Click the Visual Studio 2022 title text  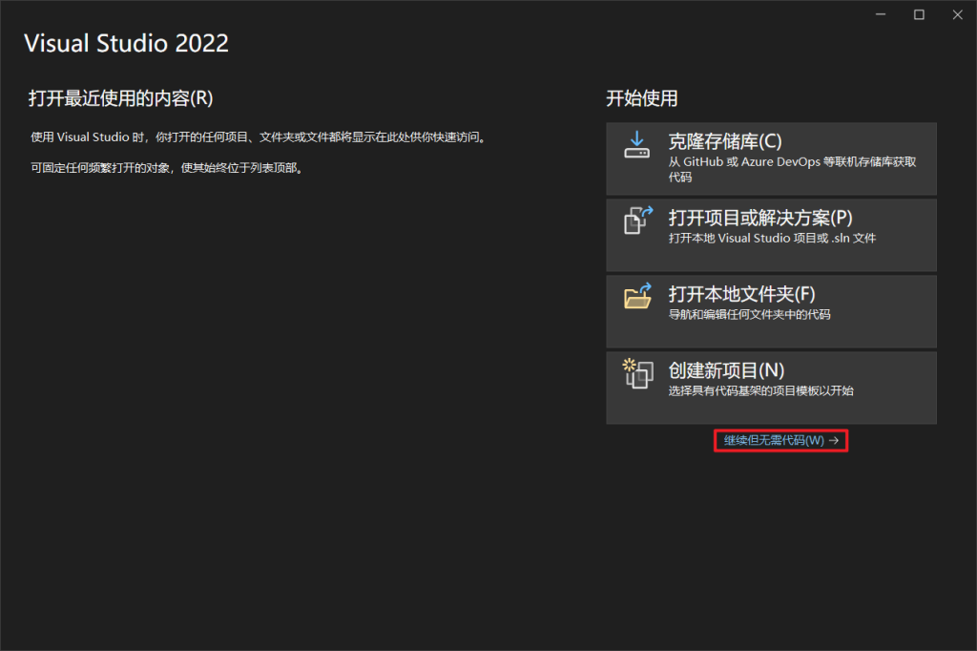pyautogui.click(x=127, y=43)
